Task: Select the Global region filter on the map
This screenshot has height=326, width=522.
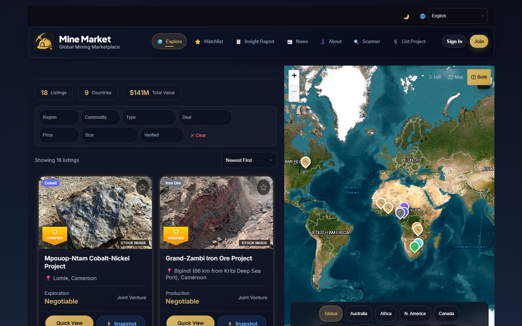Action: [x=331, y=314]
